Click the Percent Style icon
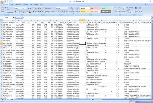 60,12
